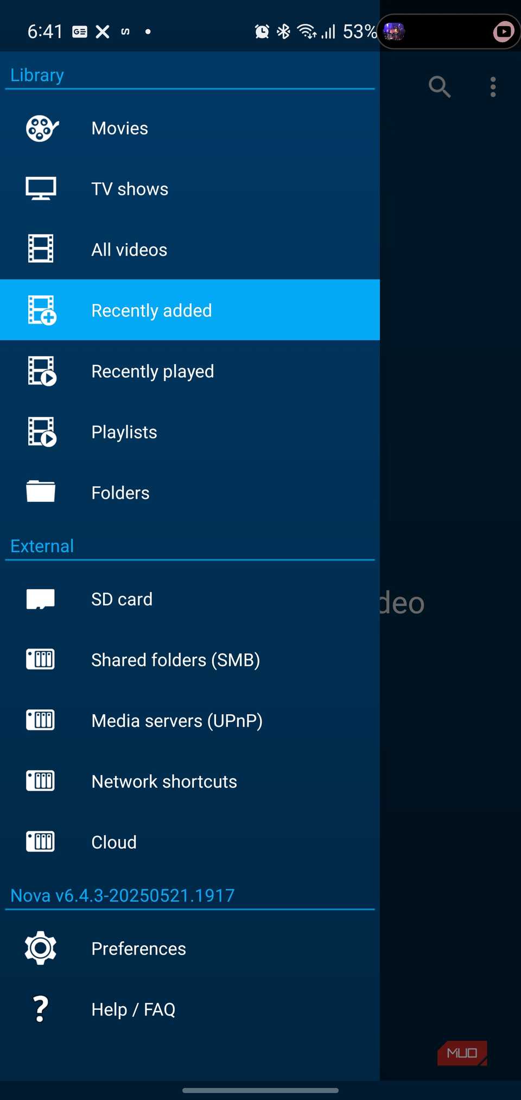
Task: Tap the Playlists filmstrip-play icon
Action: pyautogui.click(x=42, y=432)
